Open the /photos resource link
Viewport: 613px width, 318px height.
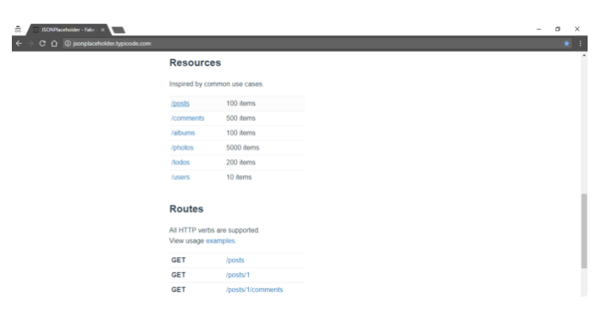[x=182, y=148]
